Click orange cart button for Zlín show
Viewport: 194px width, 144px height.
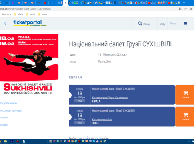[185, 116]
